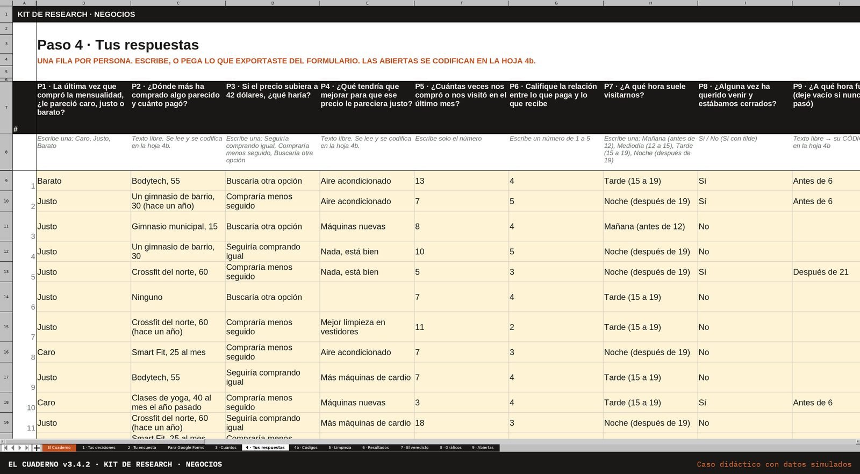Switch to the 3 · Cuántos tab
The width and height of the screenshot is (860, 474).
(x=226, y=448)
